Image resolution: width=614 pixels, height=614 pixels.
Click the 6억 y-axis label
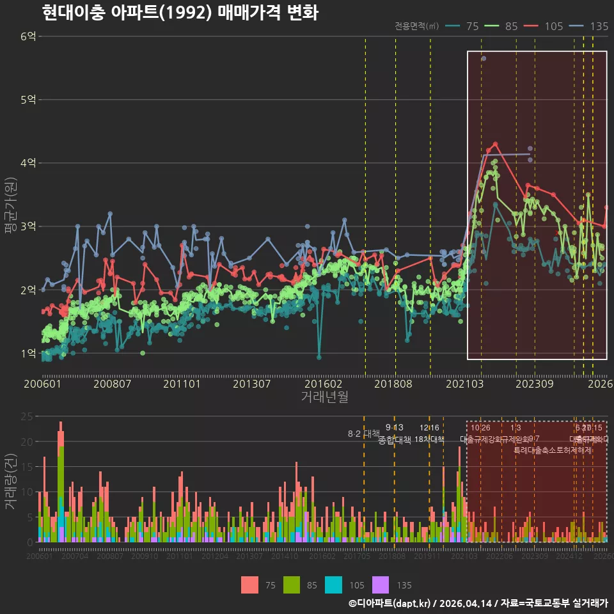[28, 36]
